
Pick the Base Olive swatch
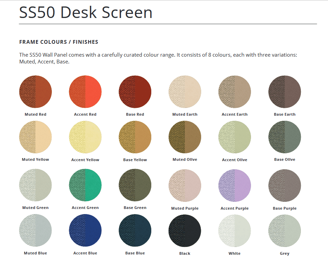click(285, 137)
